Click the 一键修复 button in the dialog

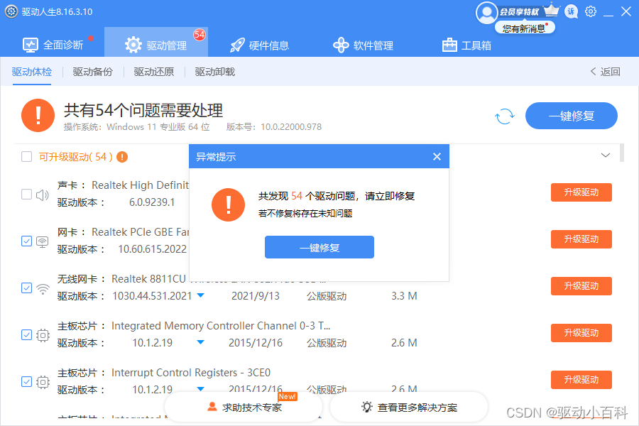[319, 247]
